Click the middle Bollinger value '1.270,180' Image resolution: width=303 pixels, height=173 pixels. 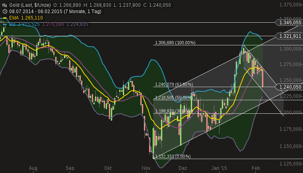pos(53,24)
